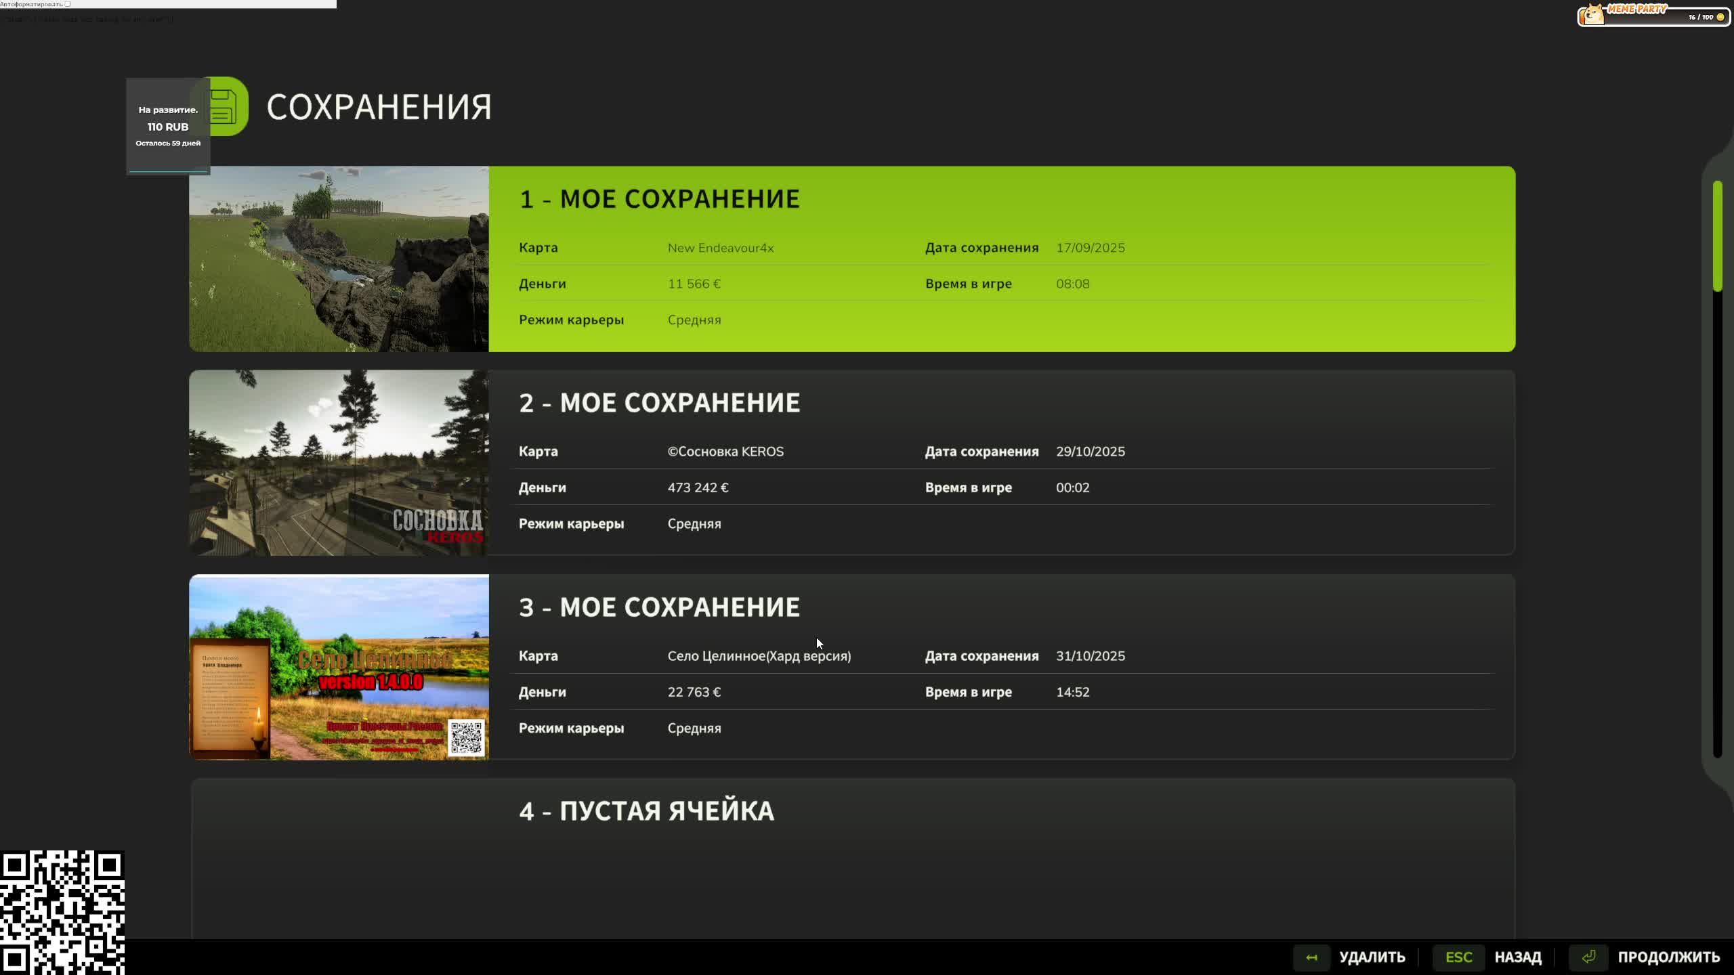Select save slot 2 with Сосновка KEROS map
The image size is (1734, 975).
coord(1001,462)
